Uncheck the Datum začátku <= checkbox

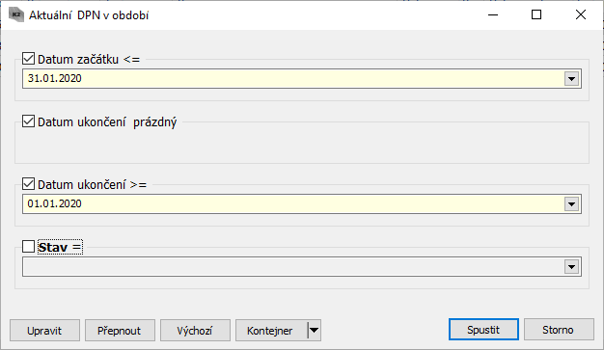(29, 59)
